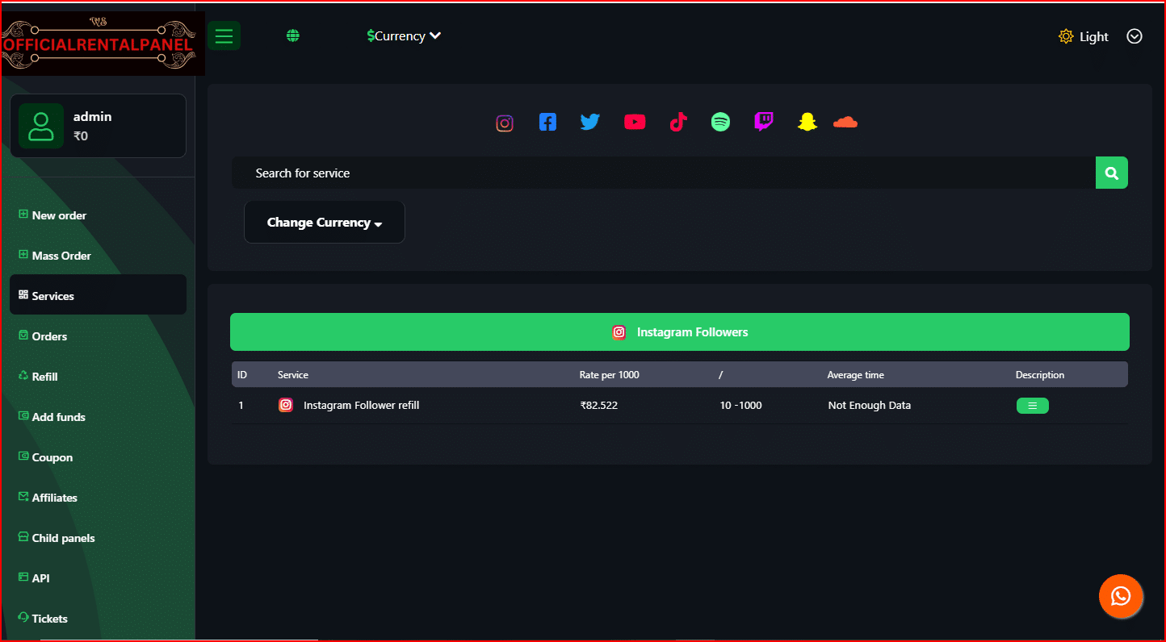This screenshot has height=642, width=1166.
Task: Filter services by Spotify icon
Action: (720, 123)
